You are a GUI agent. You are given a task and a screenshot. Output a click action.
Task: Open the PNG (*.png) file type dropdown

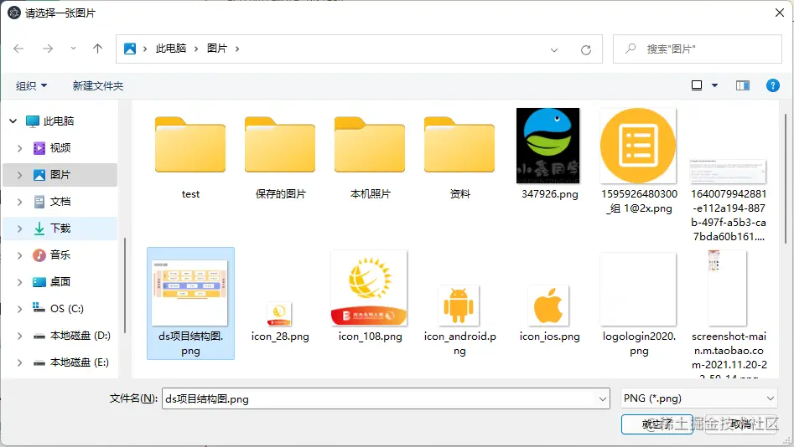(x=699, y=398)
